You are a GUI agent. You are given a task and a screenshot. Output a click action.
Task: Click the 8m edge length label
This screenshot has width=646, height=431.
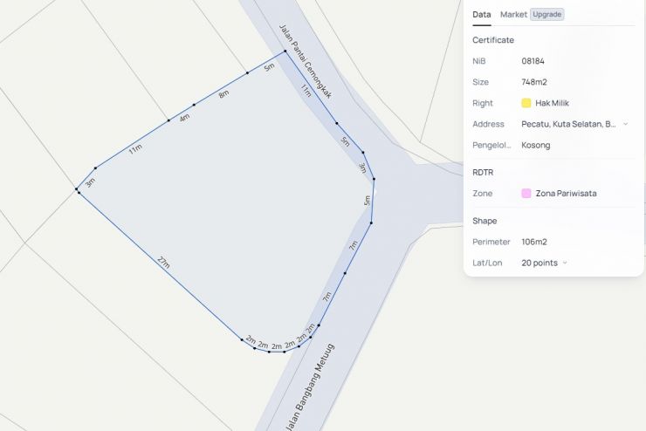click(x=223, y=93)
